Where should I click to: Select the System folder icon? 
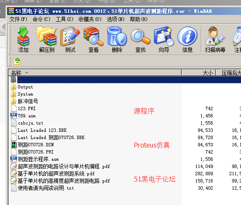coord(13,94)
